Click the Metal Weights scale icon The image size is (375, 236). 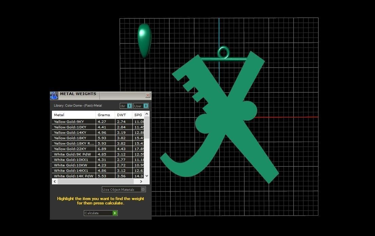54,95
